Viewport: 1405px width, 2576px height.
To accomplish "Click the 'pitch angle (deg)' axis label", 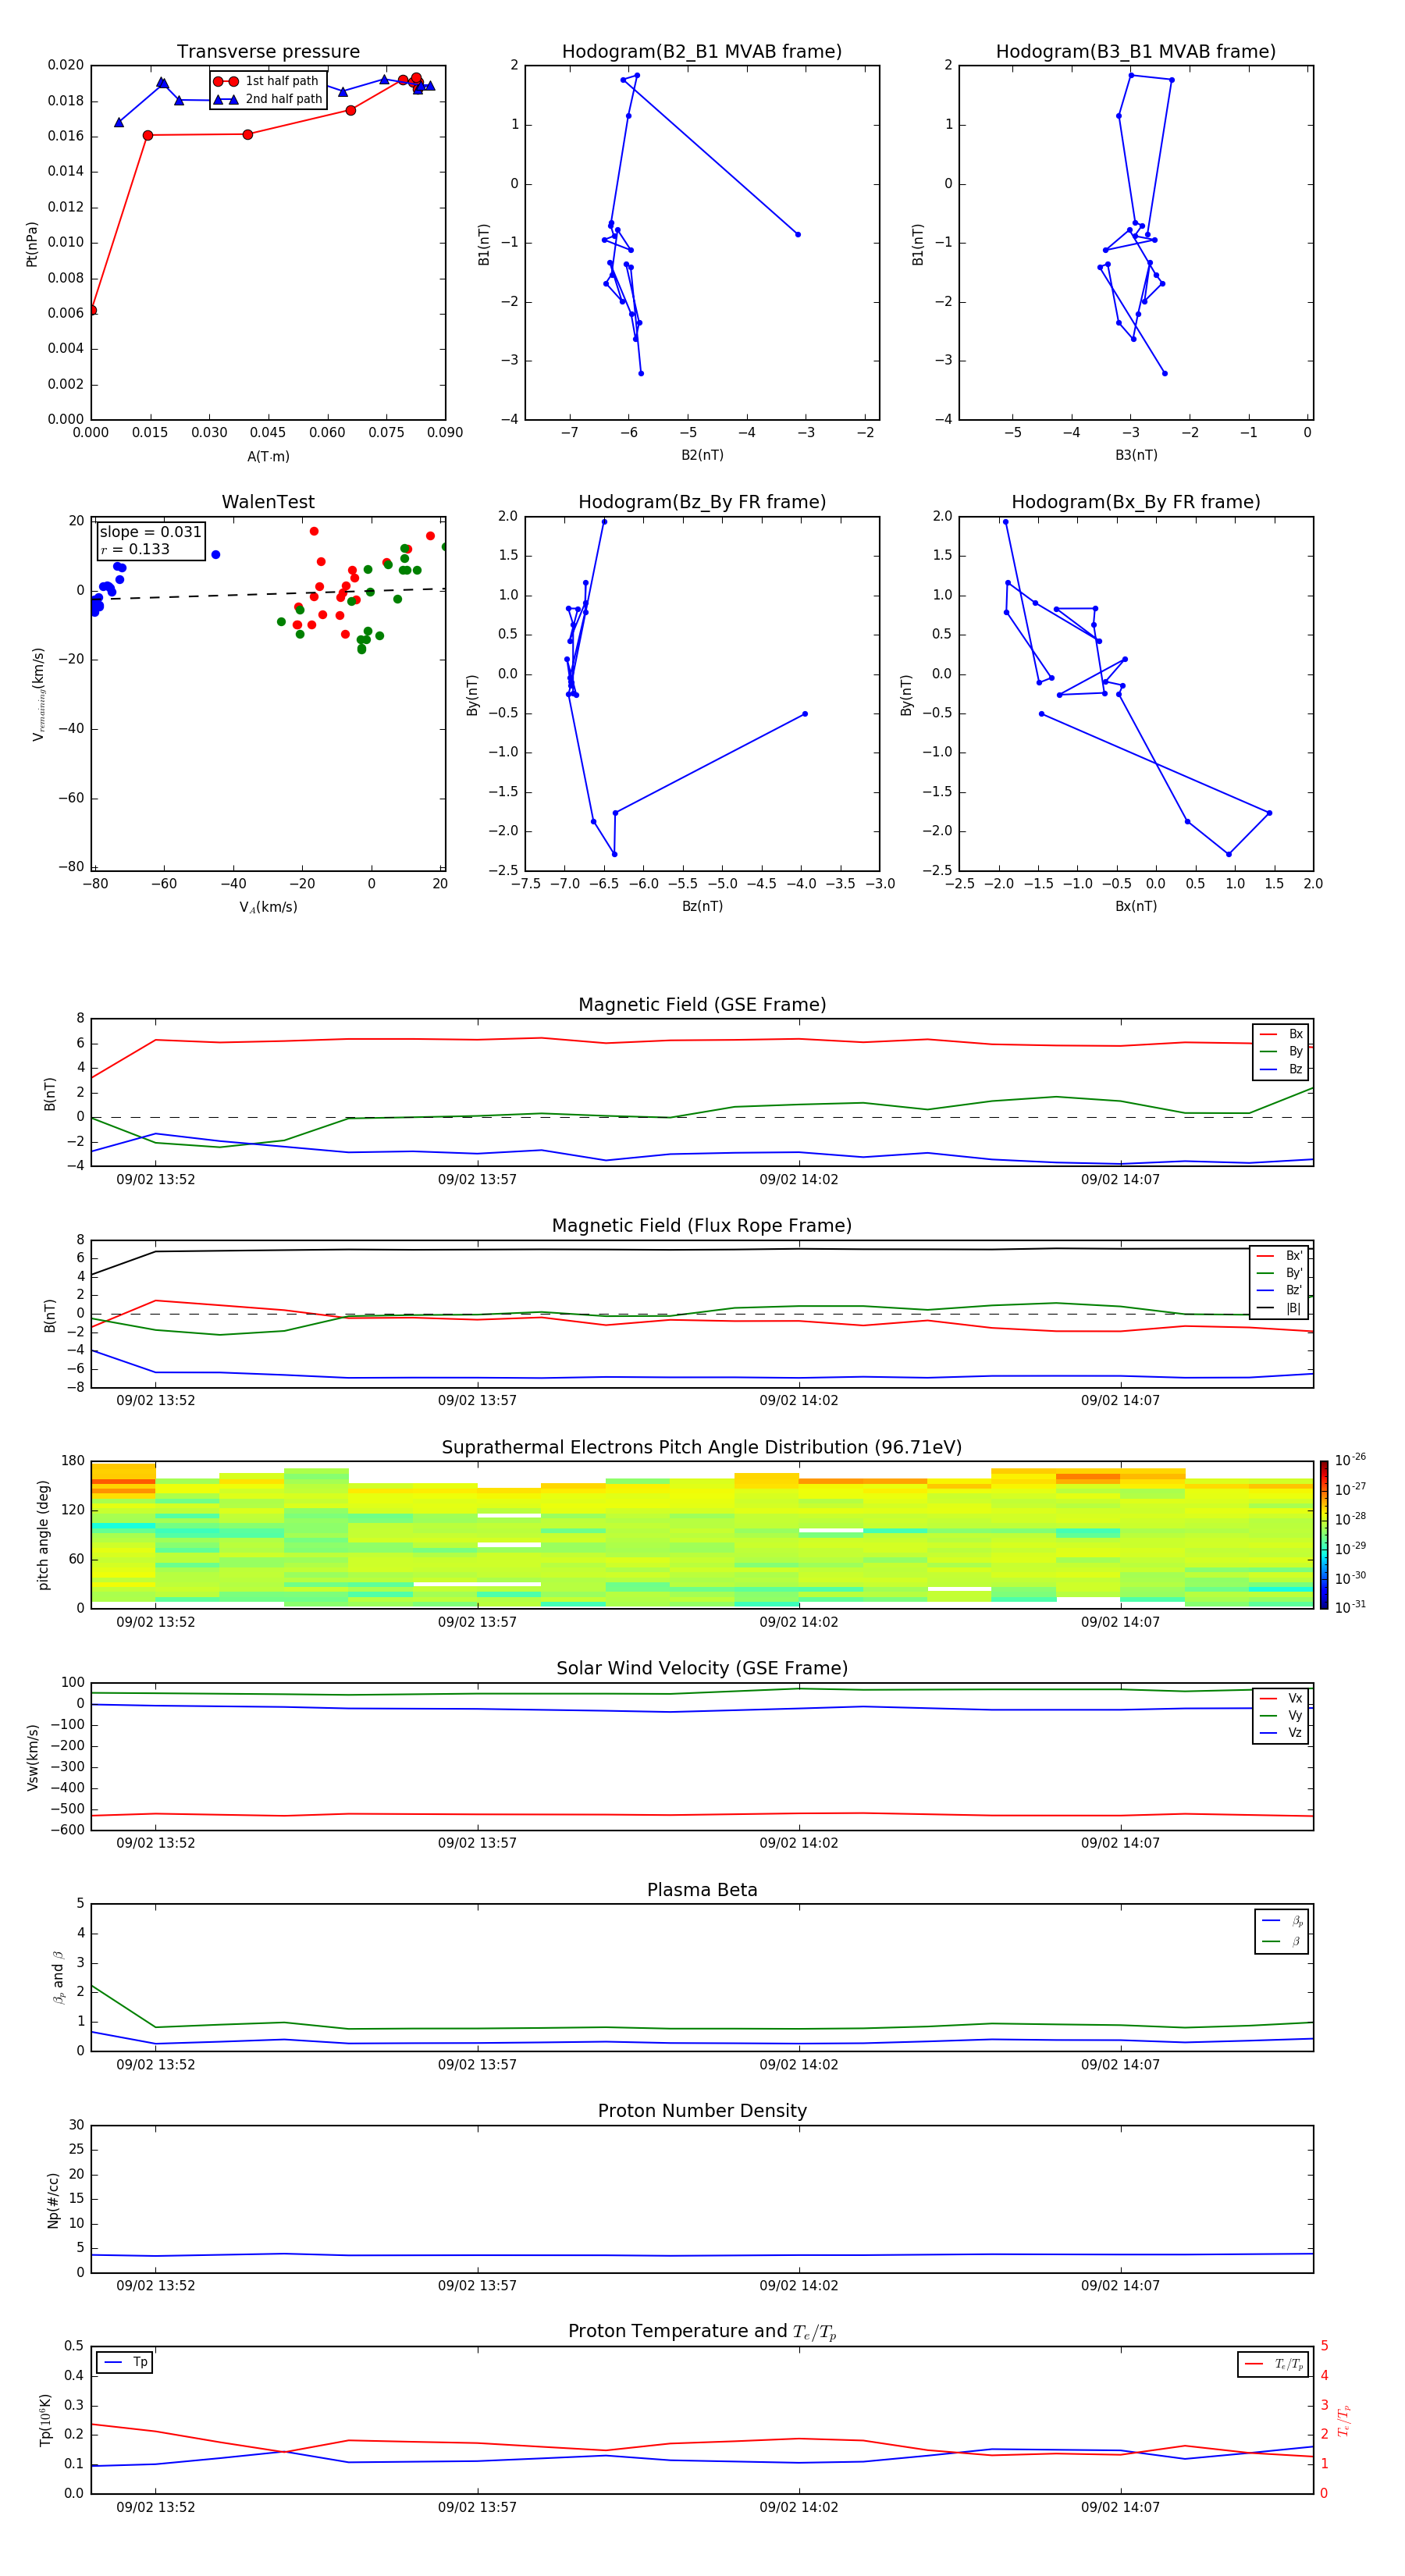I will pos(43,1535).
